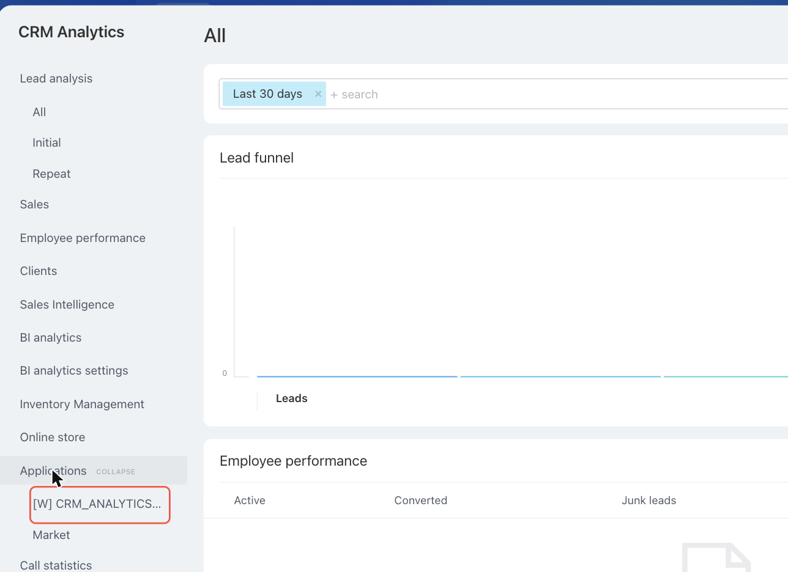788x572 pixels.
Task: Open Market under Applications
Action: pos(51,535)
